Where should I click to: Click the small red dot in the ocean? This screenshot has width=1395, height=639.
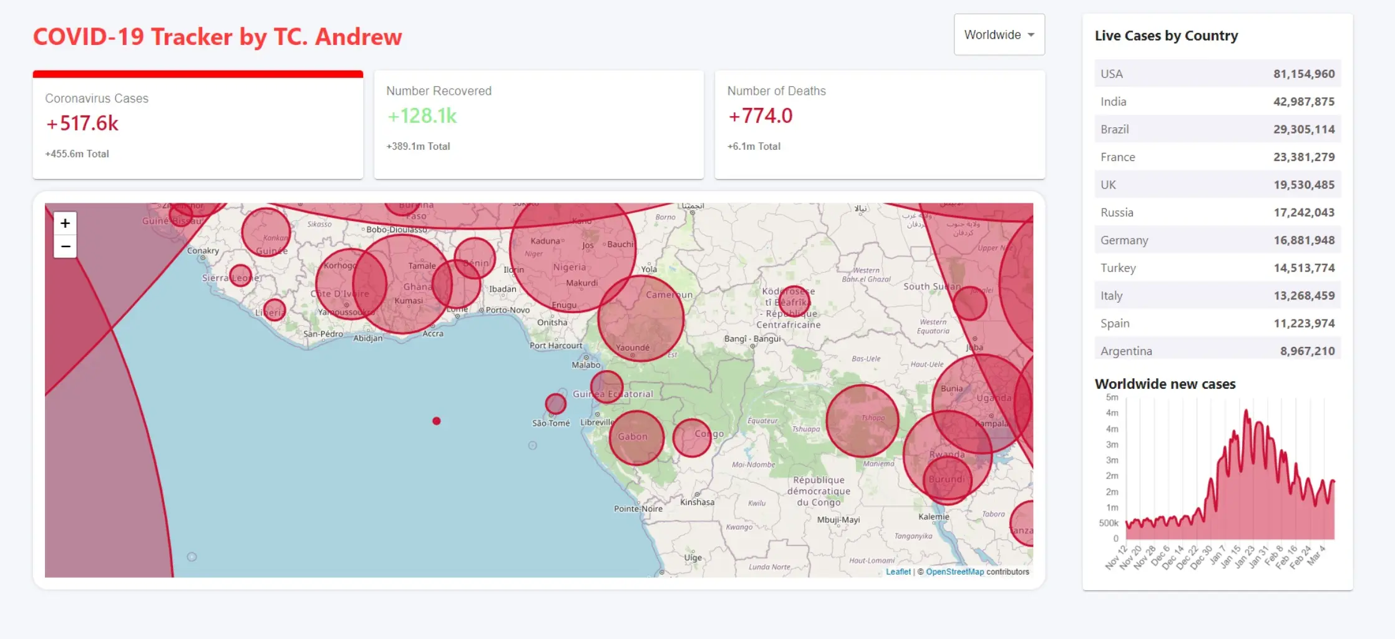[x=437, y=421]
